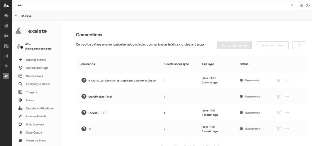Click the LANDIS_TEST connection name
Image resolution: width=312 pixels, height=146 pixels.
tap(97, 113)
